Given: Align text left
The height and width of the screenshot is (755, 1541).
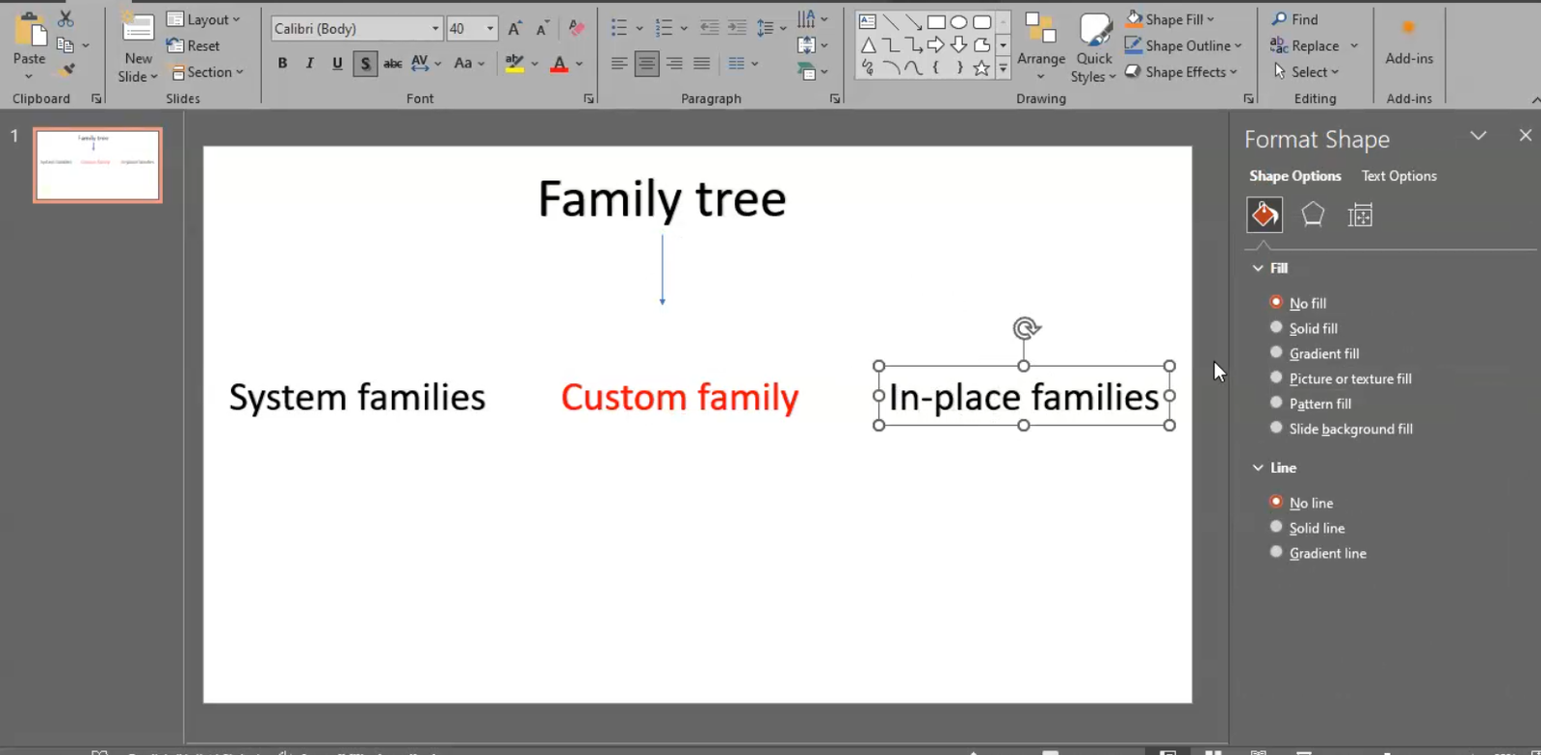Looking at the screenshot, I should click(619, 64).
